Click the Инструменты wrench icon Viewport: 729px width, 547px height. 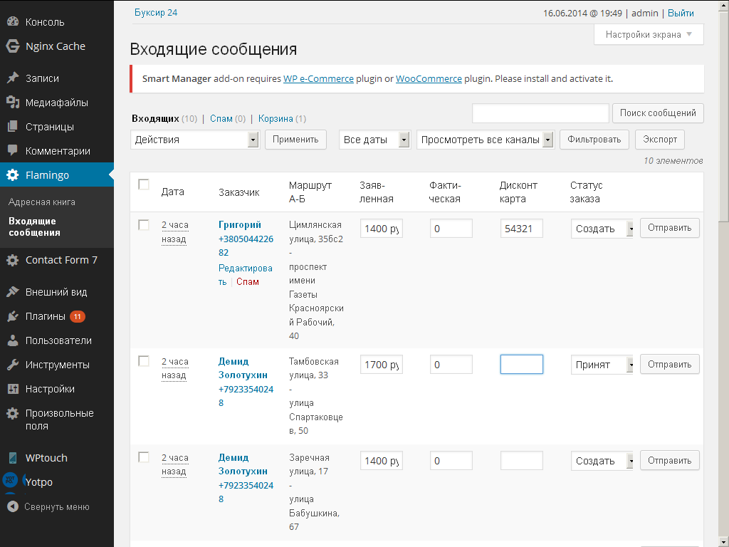(x=13, y=365)
